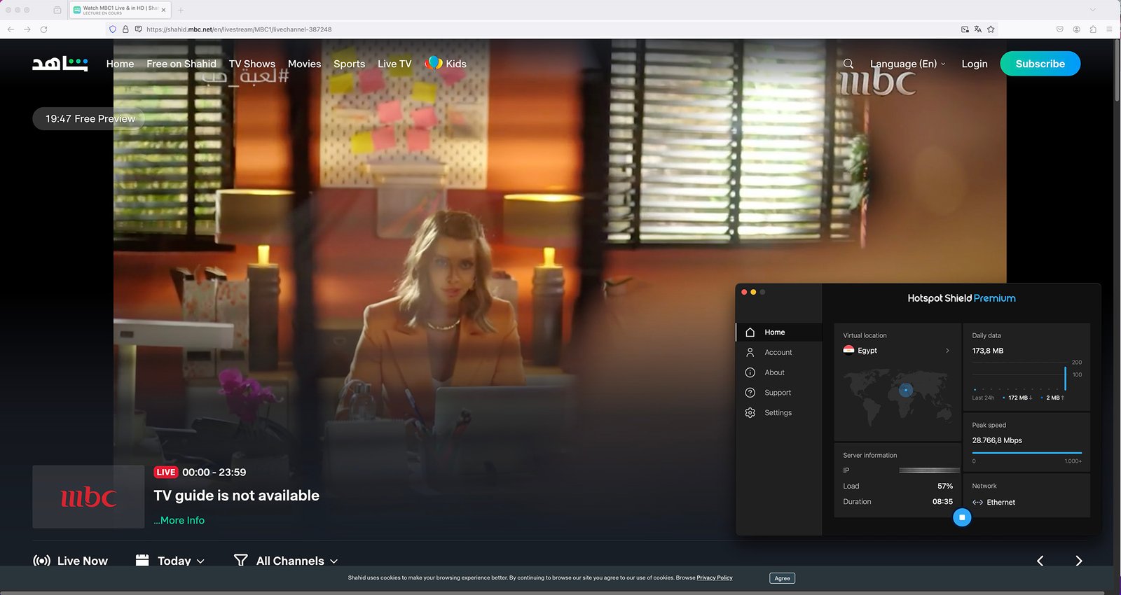The height and width of the screenshot is (595, 1121).
Task: Click the Egypt flag icon in Virtual location
Action: coord(848,351)
